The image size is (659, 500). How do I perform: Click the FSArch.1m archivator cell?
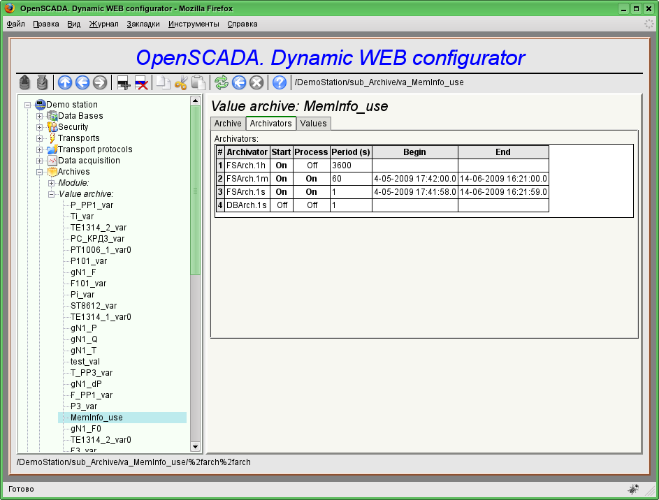[x=247, y=179]
